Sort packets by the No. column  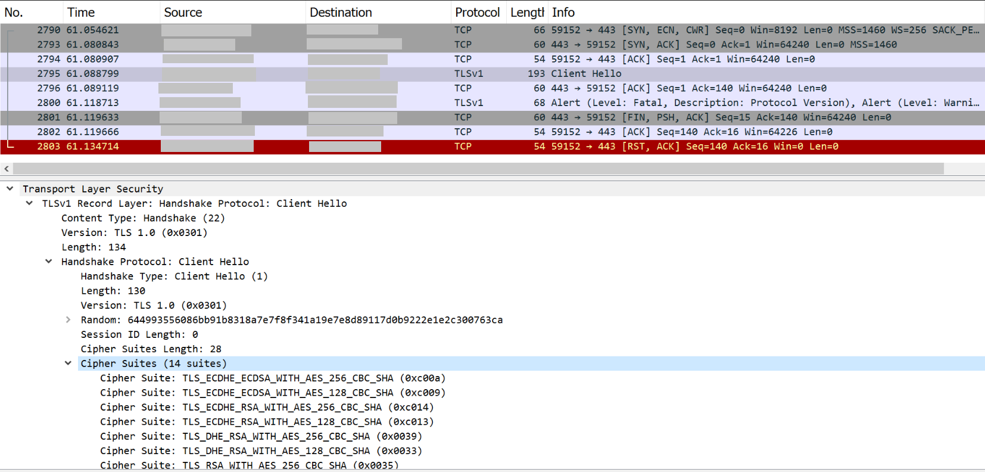click(x=14, y=13)
